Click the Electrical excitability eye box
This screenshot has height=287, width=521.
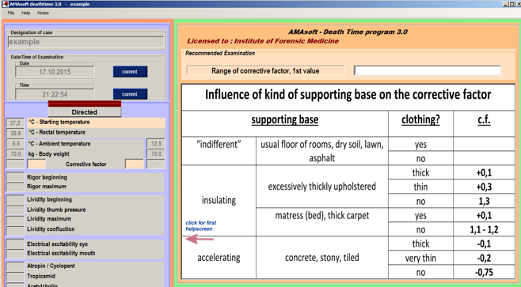15,244
